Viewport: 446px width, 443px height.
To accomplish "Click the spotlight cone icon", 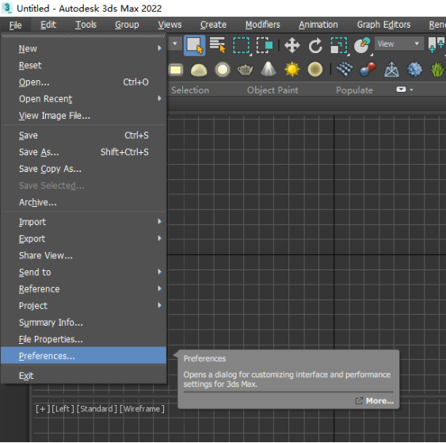I will click(x=269, y=69).
